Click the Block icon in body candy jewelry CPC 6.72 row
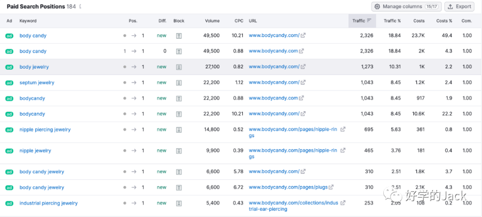Viewport: 482px width, 217px height. coord(179,188)
